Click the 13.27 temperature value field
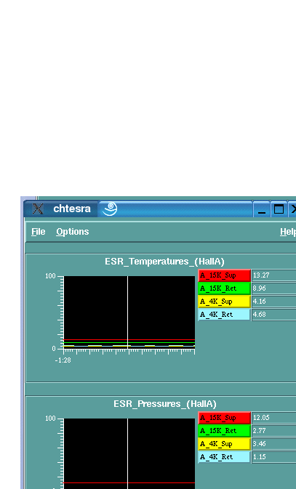 point(274,275)
